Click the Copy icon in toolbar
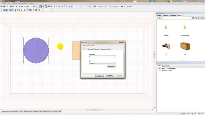This screenshot has height=115, width=205. point(22,6)
